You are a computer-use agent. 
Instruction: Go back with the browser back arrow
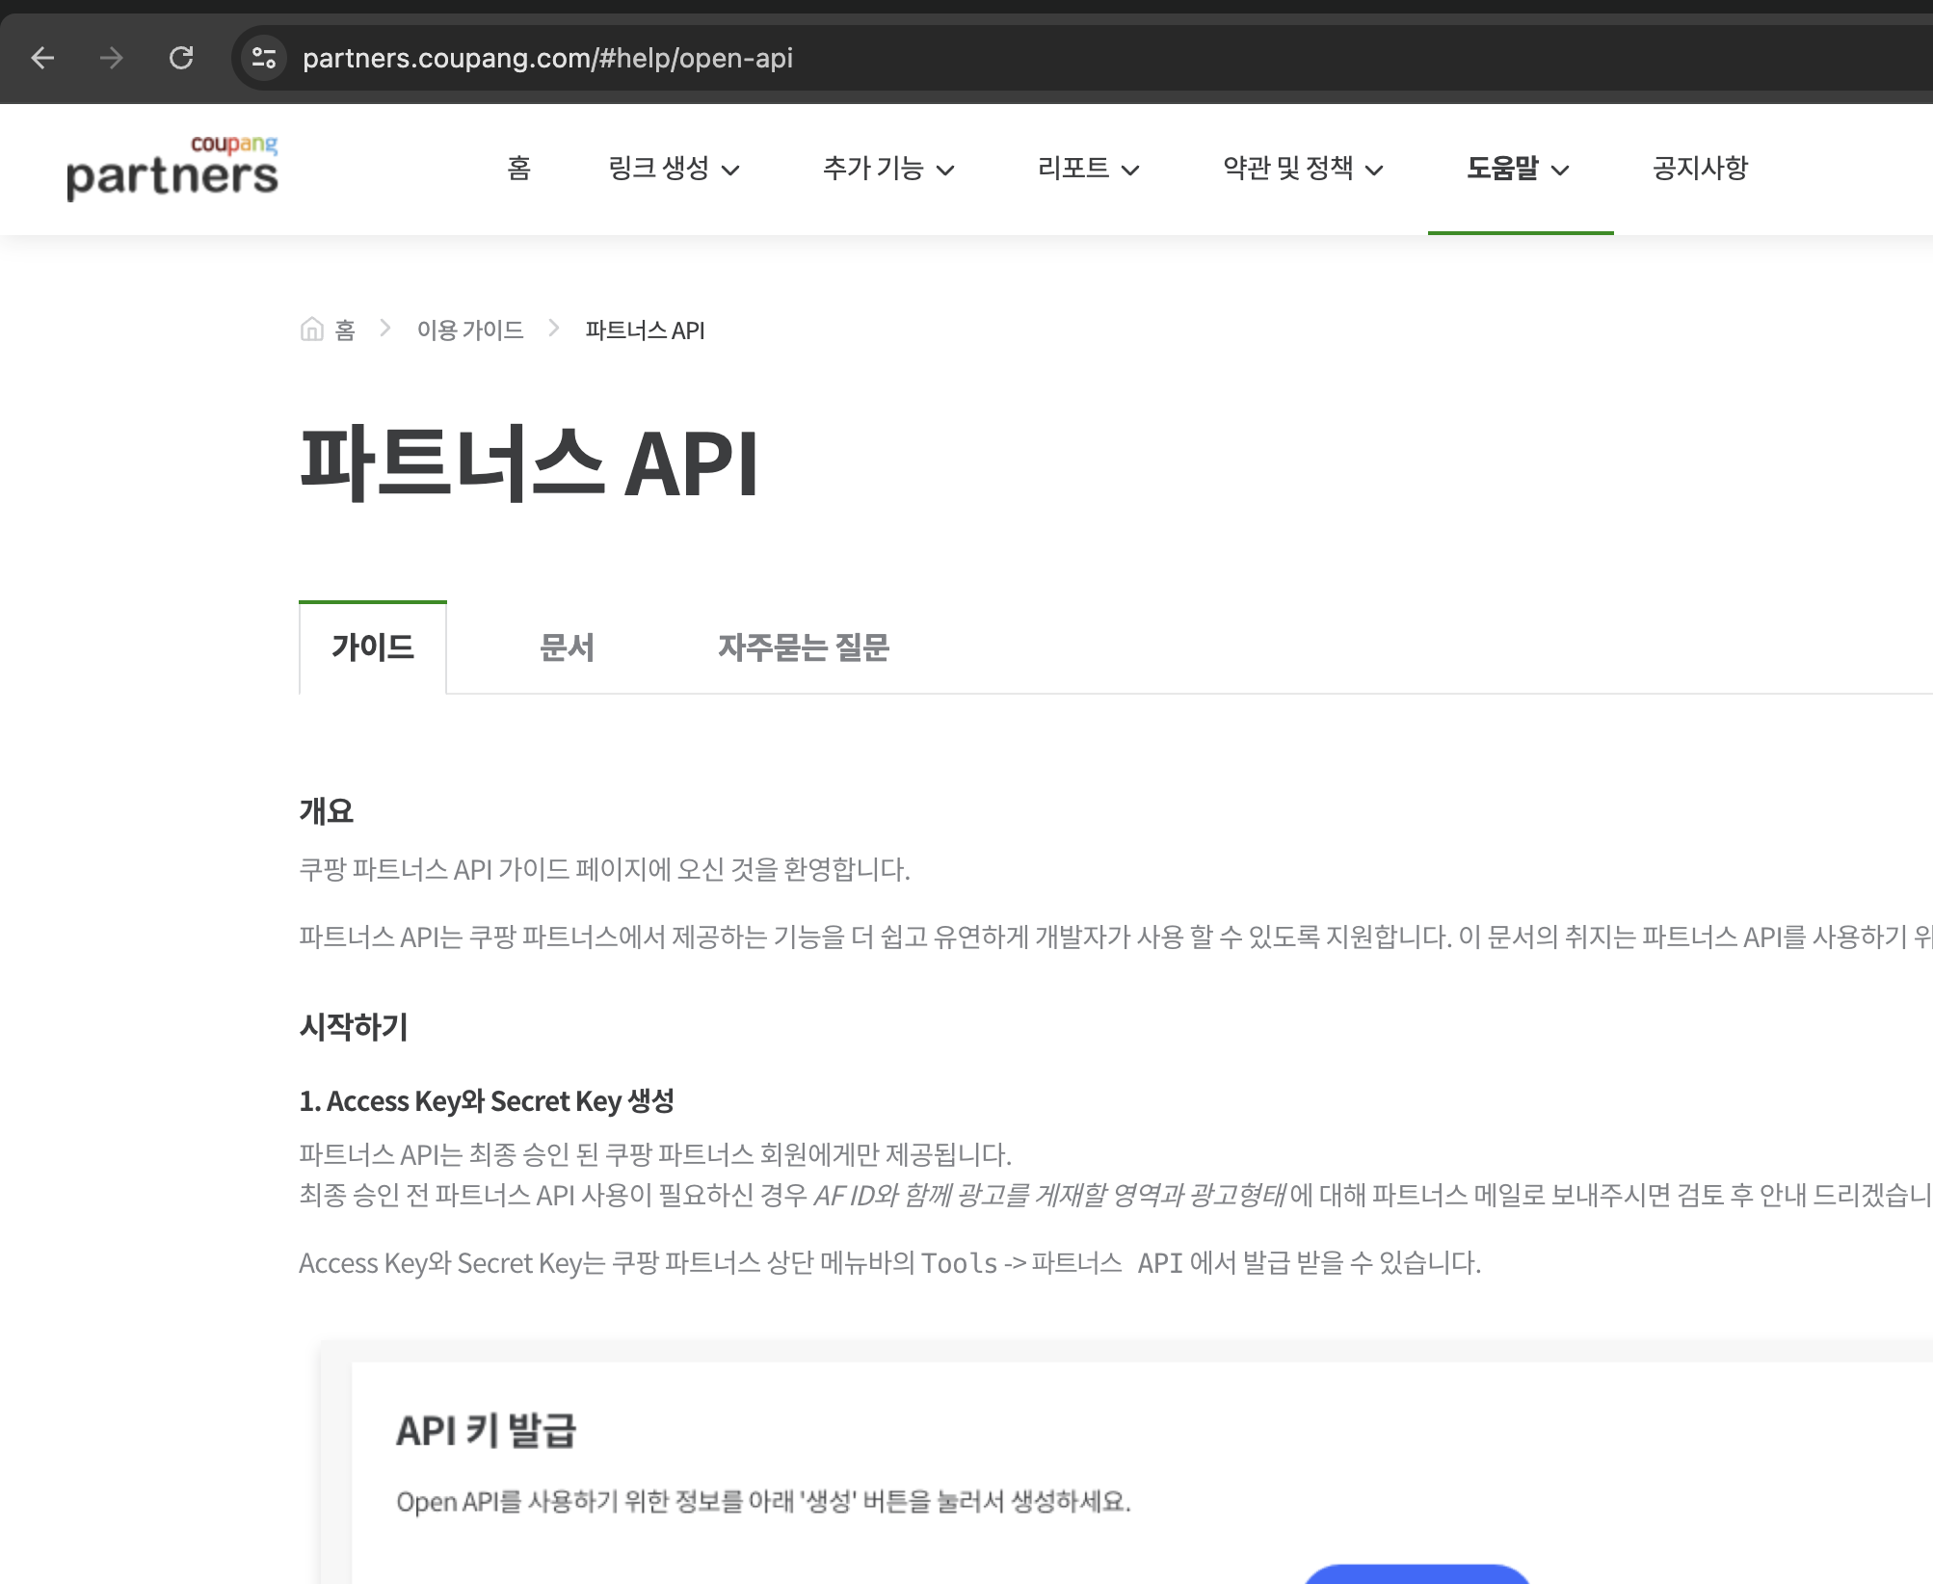42,58
